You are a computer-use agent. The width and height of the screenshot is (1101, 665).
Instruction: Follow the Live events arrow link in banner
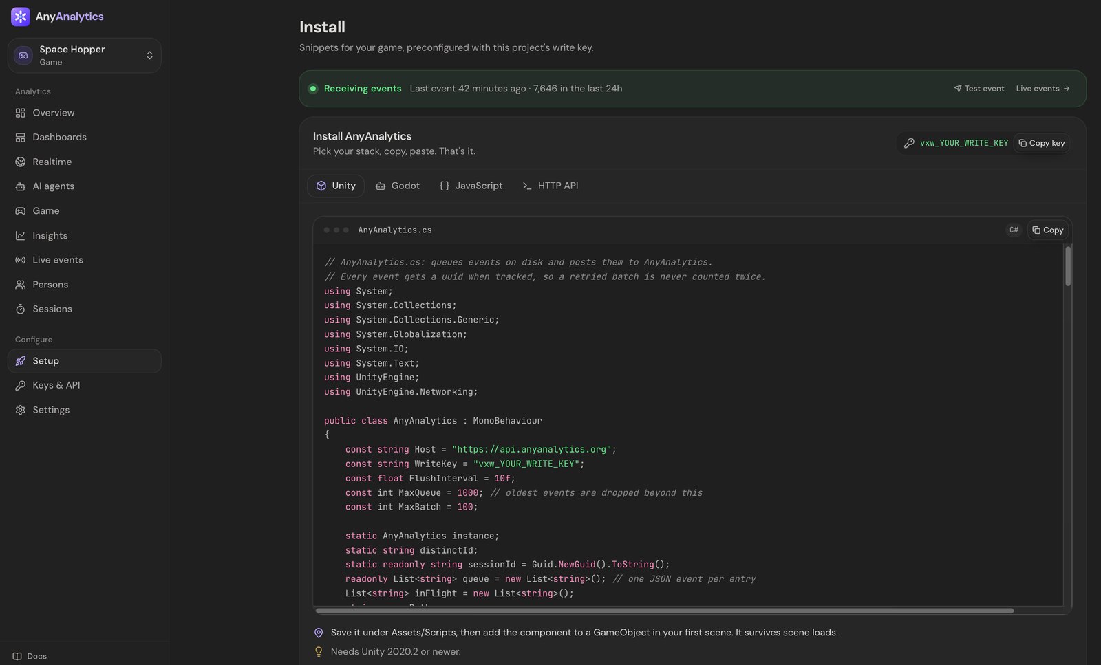tap(1043, 89)
